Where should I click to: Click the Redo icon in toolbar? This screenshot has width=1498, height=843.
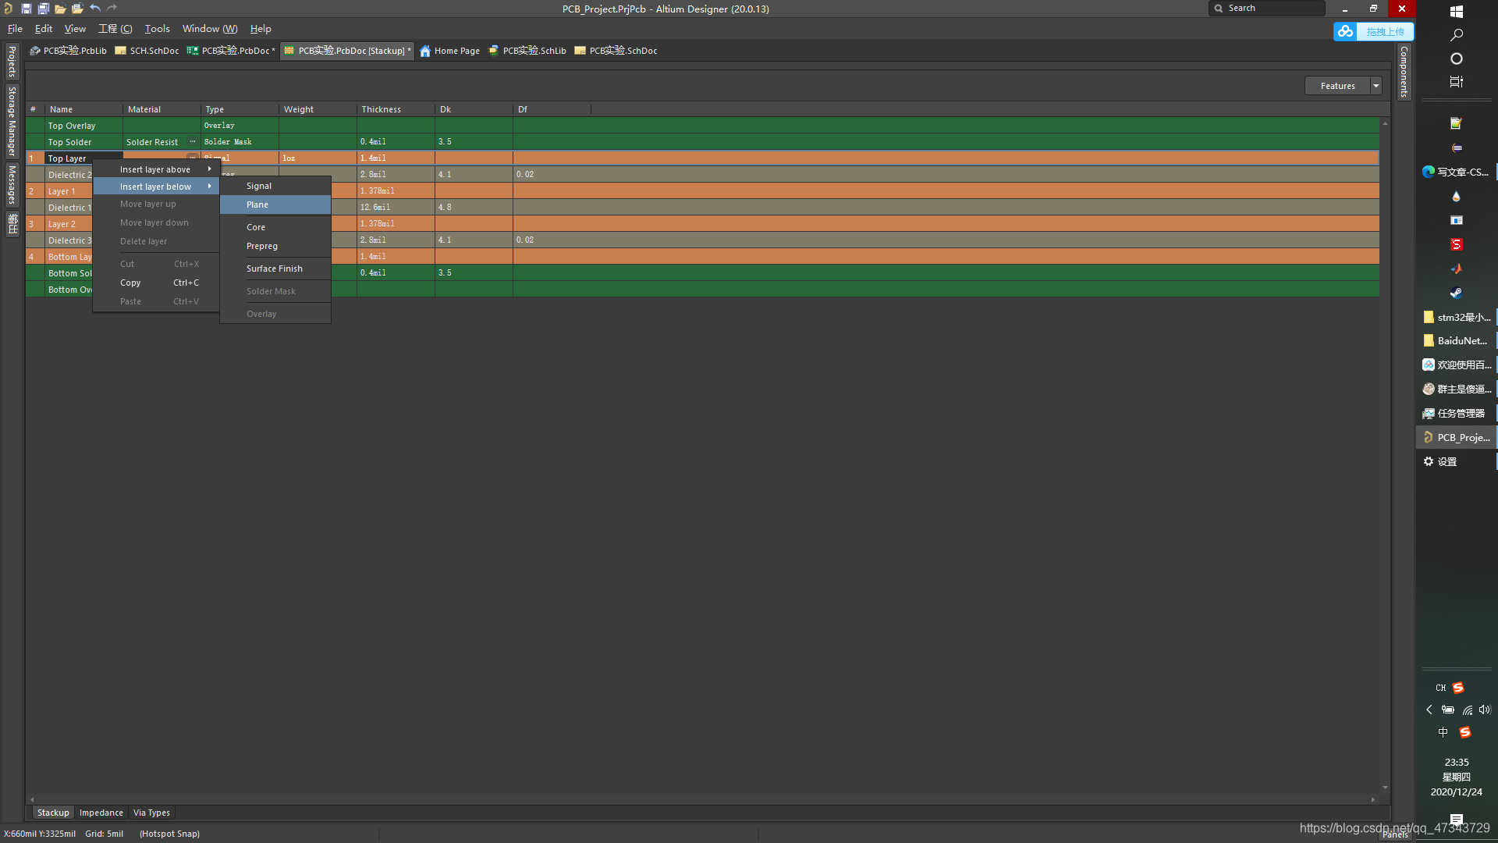tap(111, 9)
